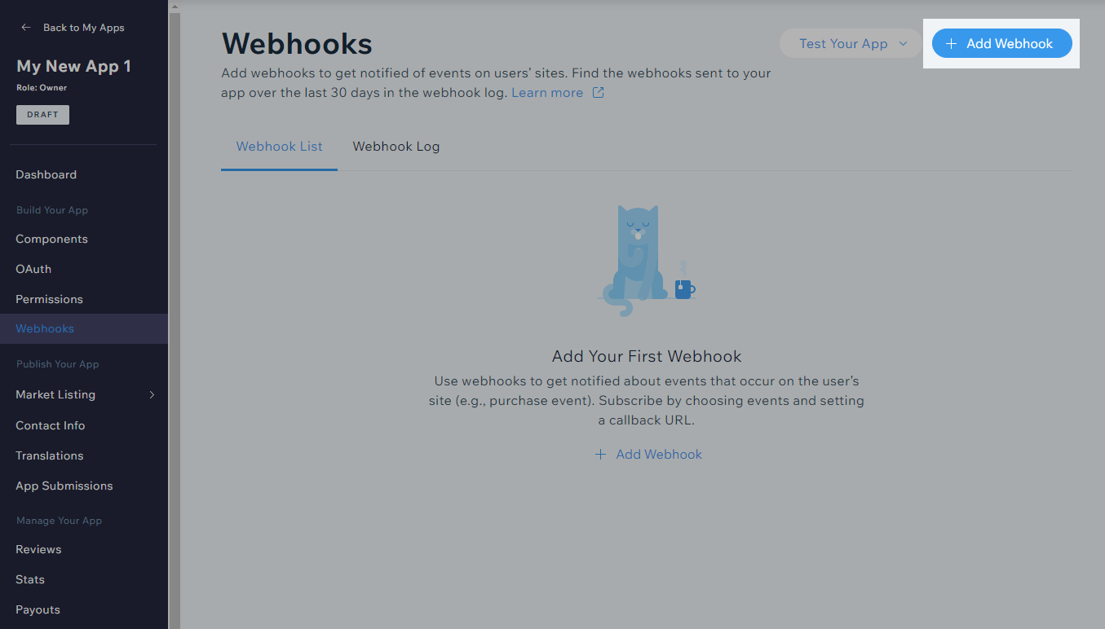Screen dimensions: 1105x629
Task: Go to Components in the sidebar
Action: click(x=51, y=239)
